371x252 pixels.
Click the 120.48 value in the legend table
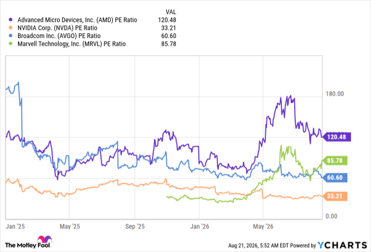click(x=167, y=20)
